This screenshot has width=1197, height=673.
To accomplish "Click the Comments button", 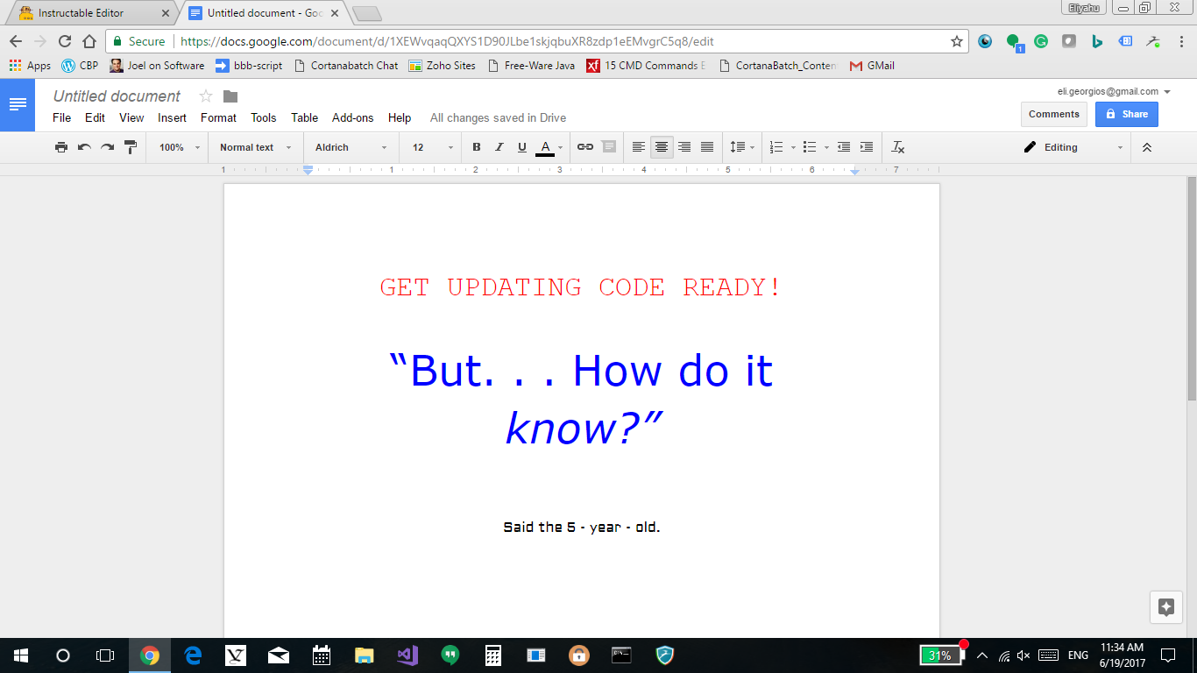I will click(1053, 114).
